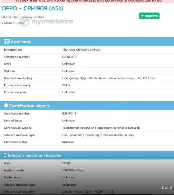Image resolution: width=174 pixels, height=195 pixels.
Task: Click the Thai Opo Company Limited subtitle
Action: pos(25,17)
